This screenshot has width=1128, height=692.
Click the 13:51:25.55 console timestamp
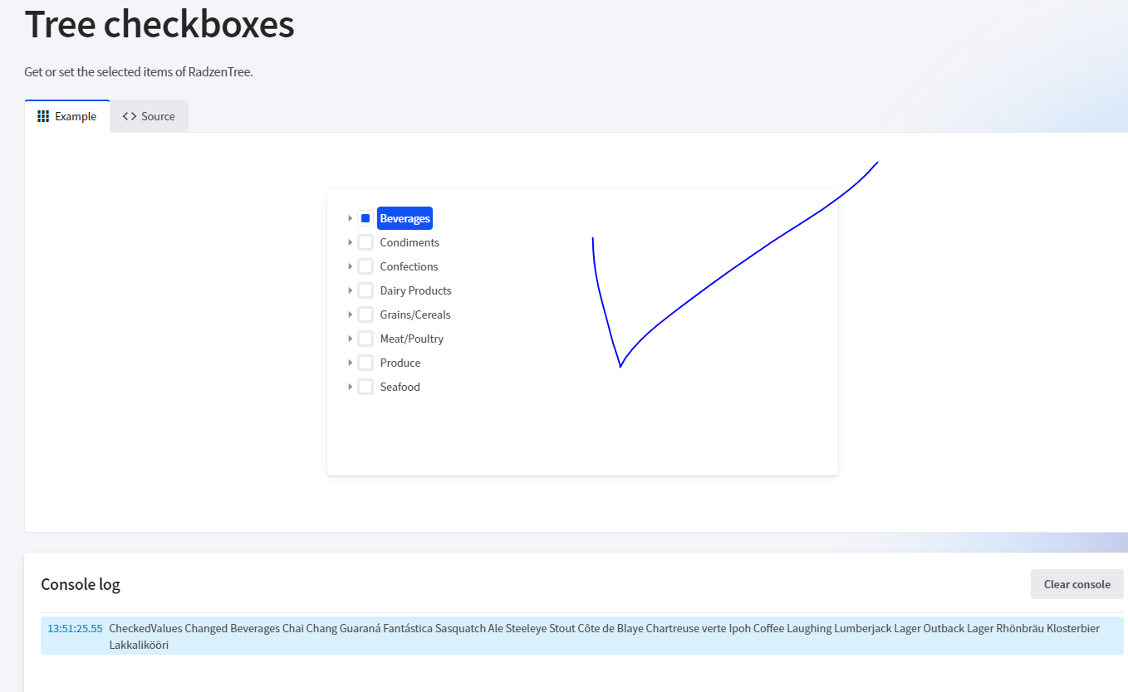pos(75,628)
